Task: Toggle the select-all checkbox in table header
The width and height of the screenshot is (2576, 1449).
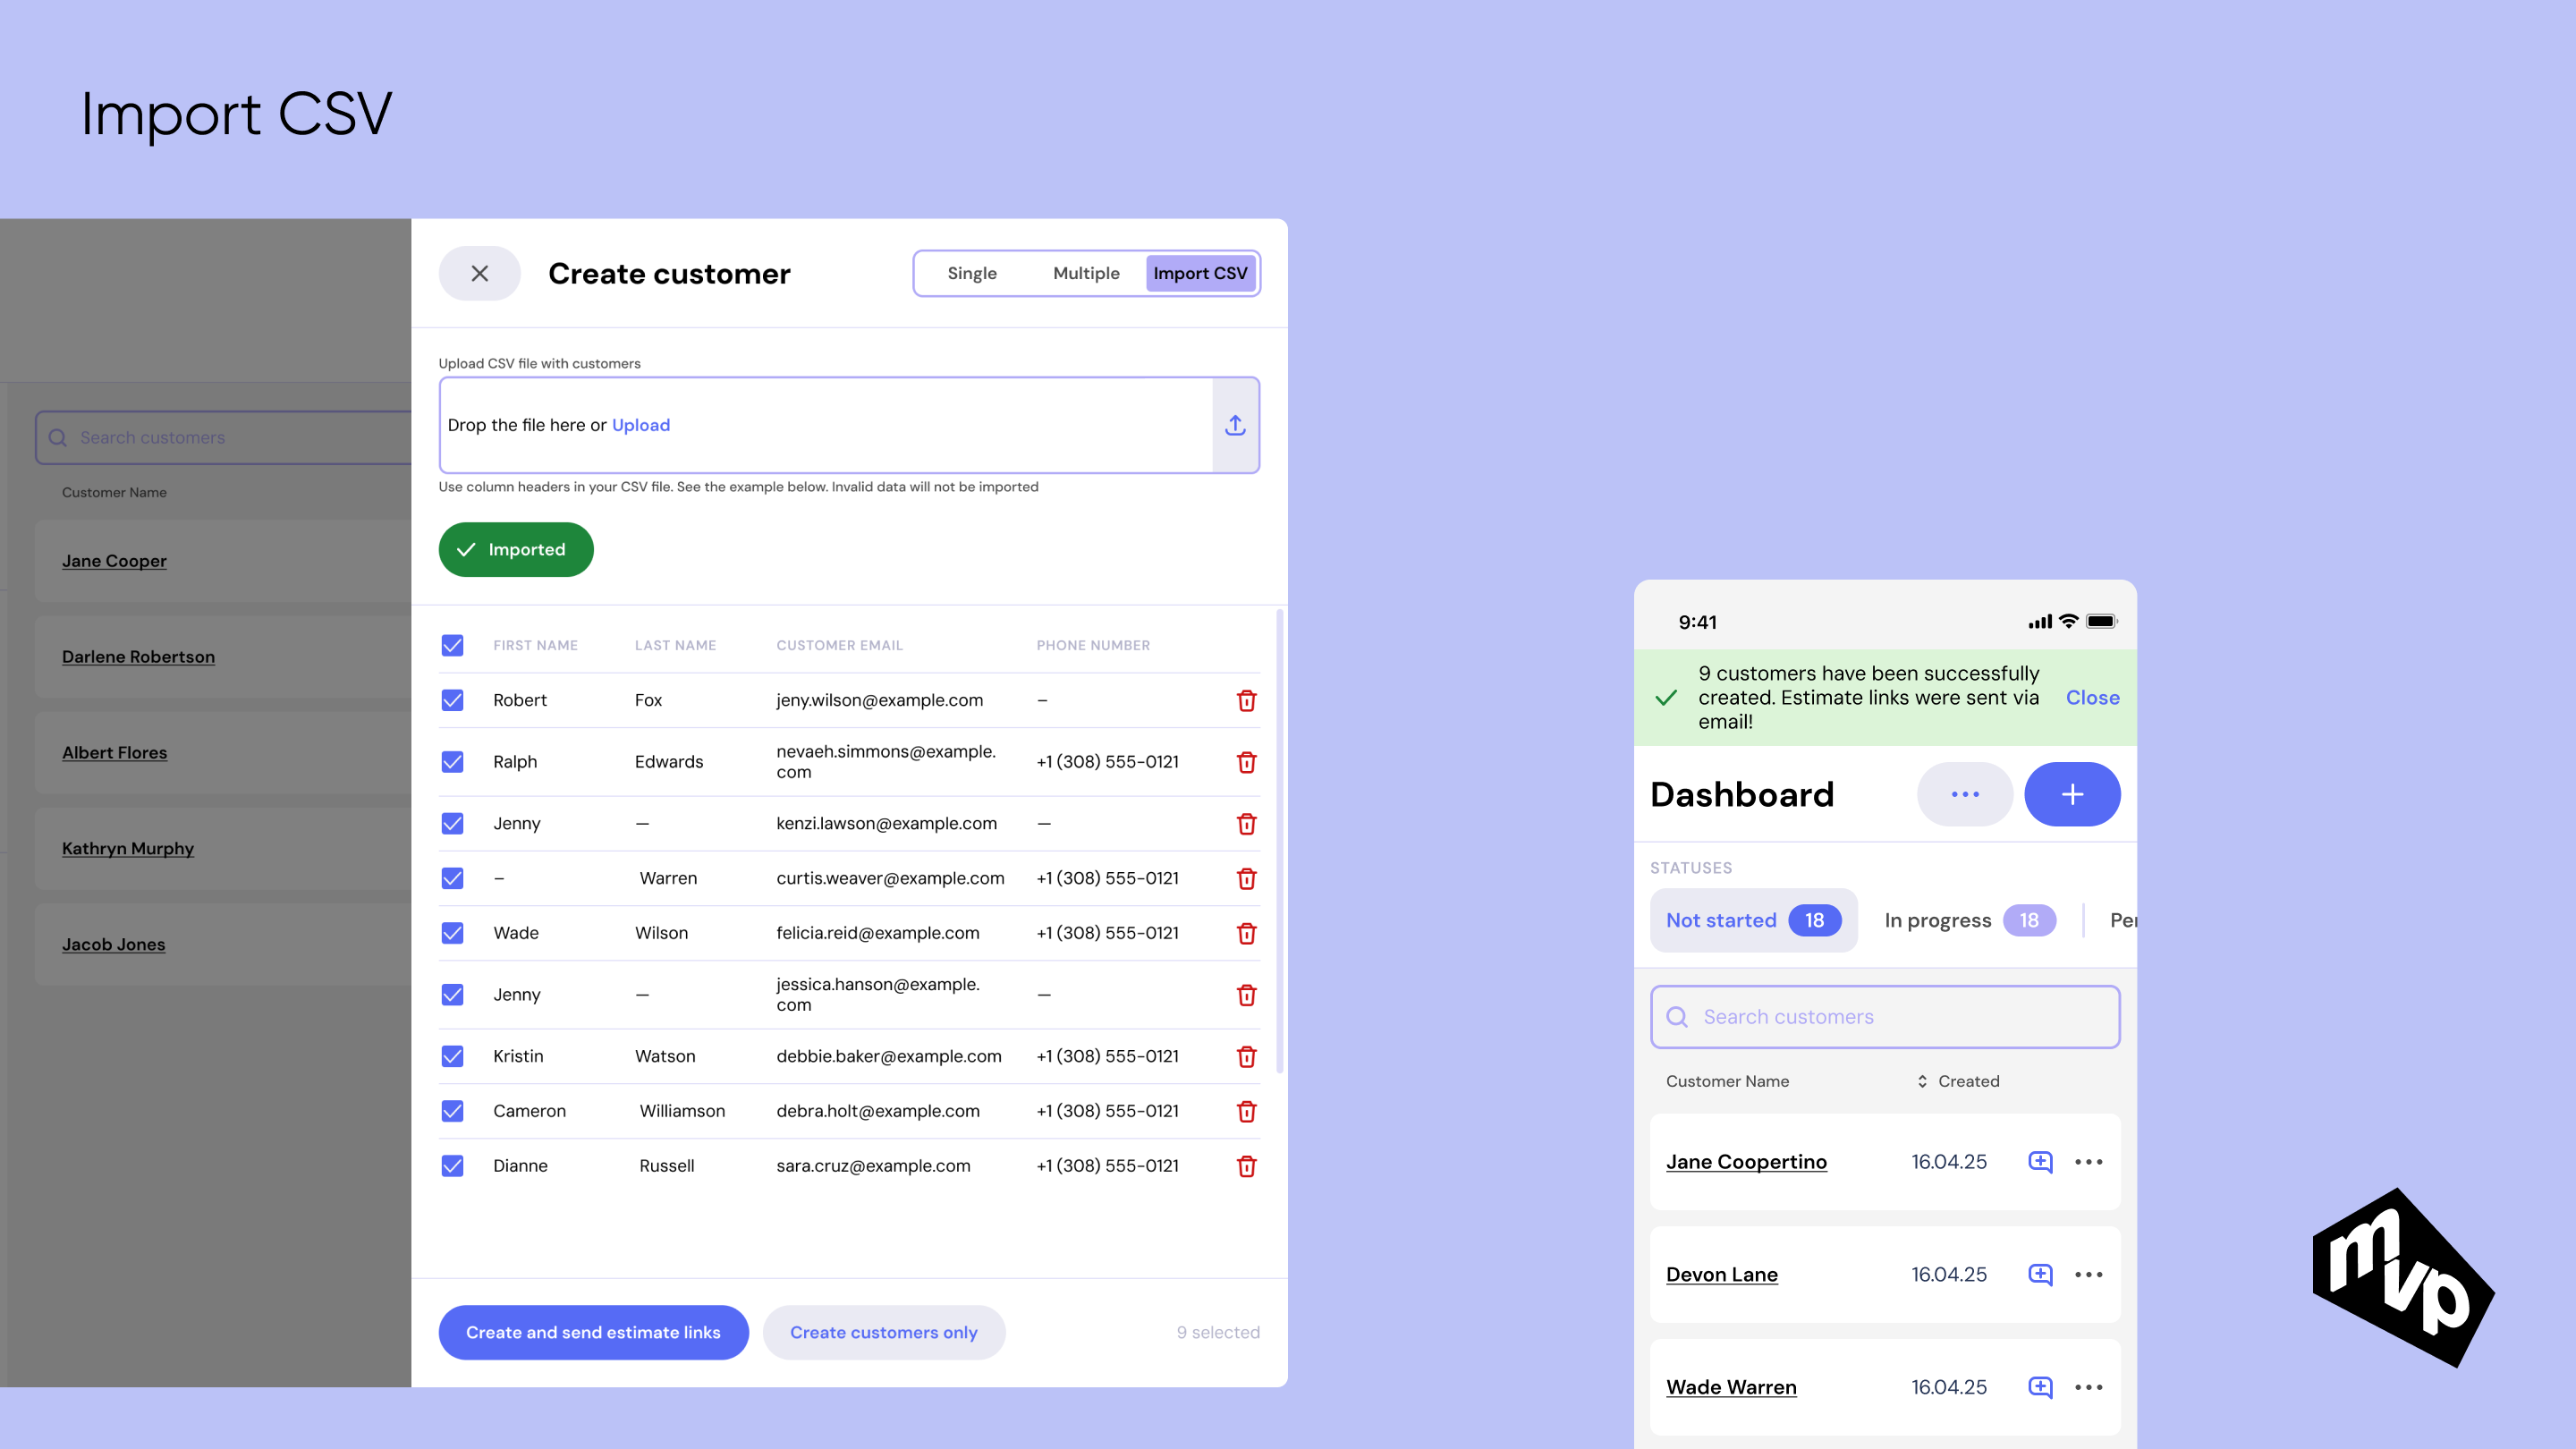Action: [453, 645]
